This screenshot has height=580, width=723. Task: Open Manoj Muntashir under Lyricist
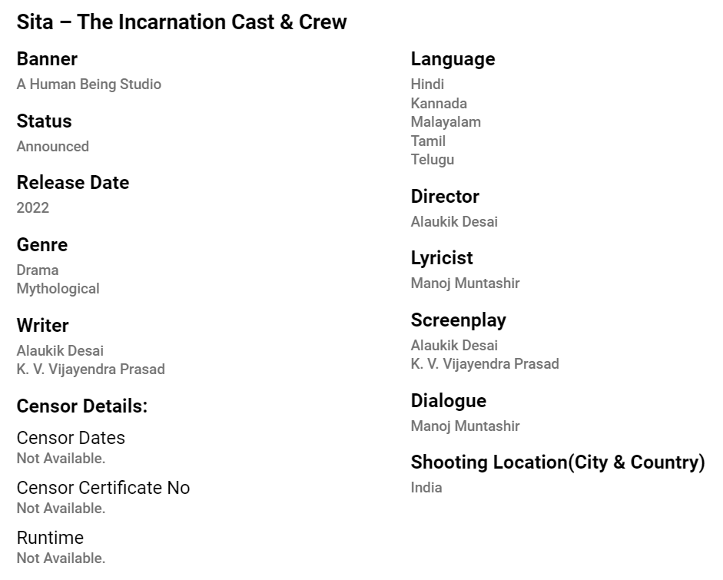465,283
